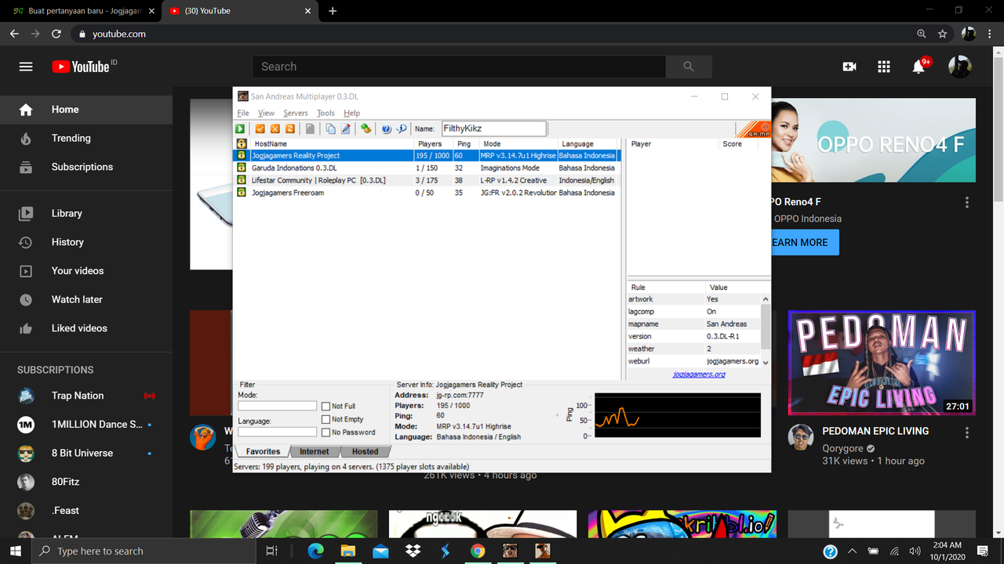Image resolution: width=1004 pixels, height=564 pixels.
Task: Switch to the Hosted tab
Action: click(x=365, y=451)
